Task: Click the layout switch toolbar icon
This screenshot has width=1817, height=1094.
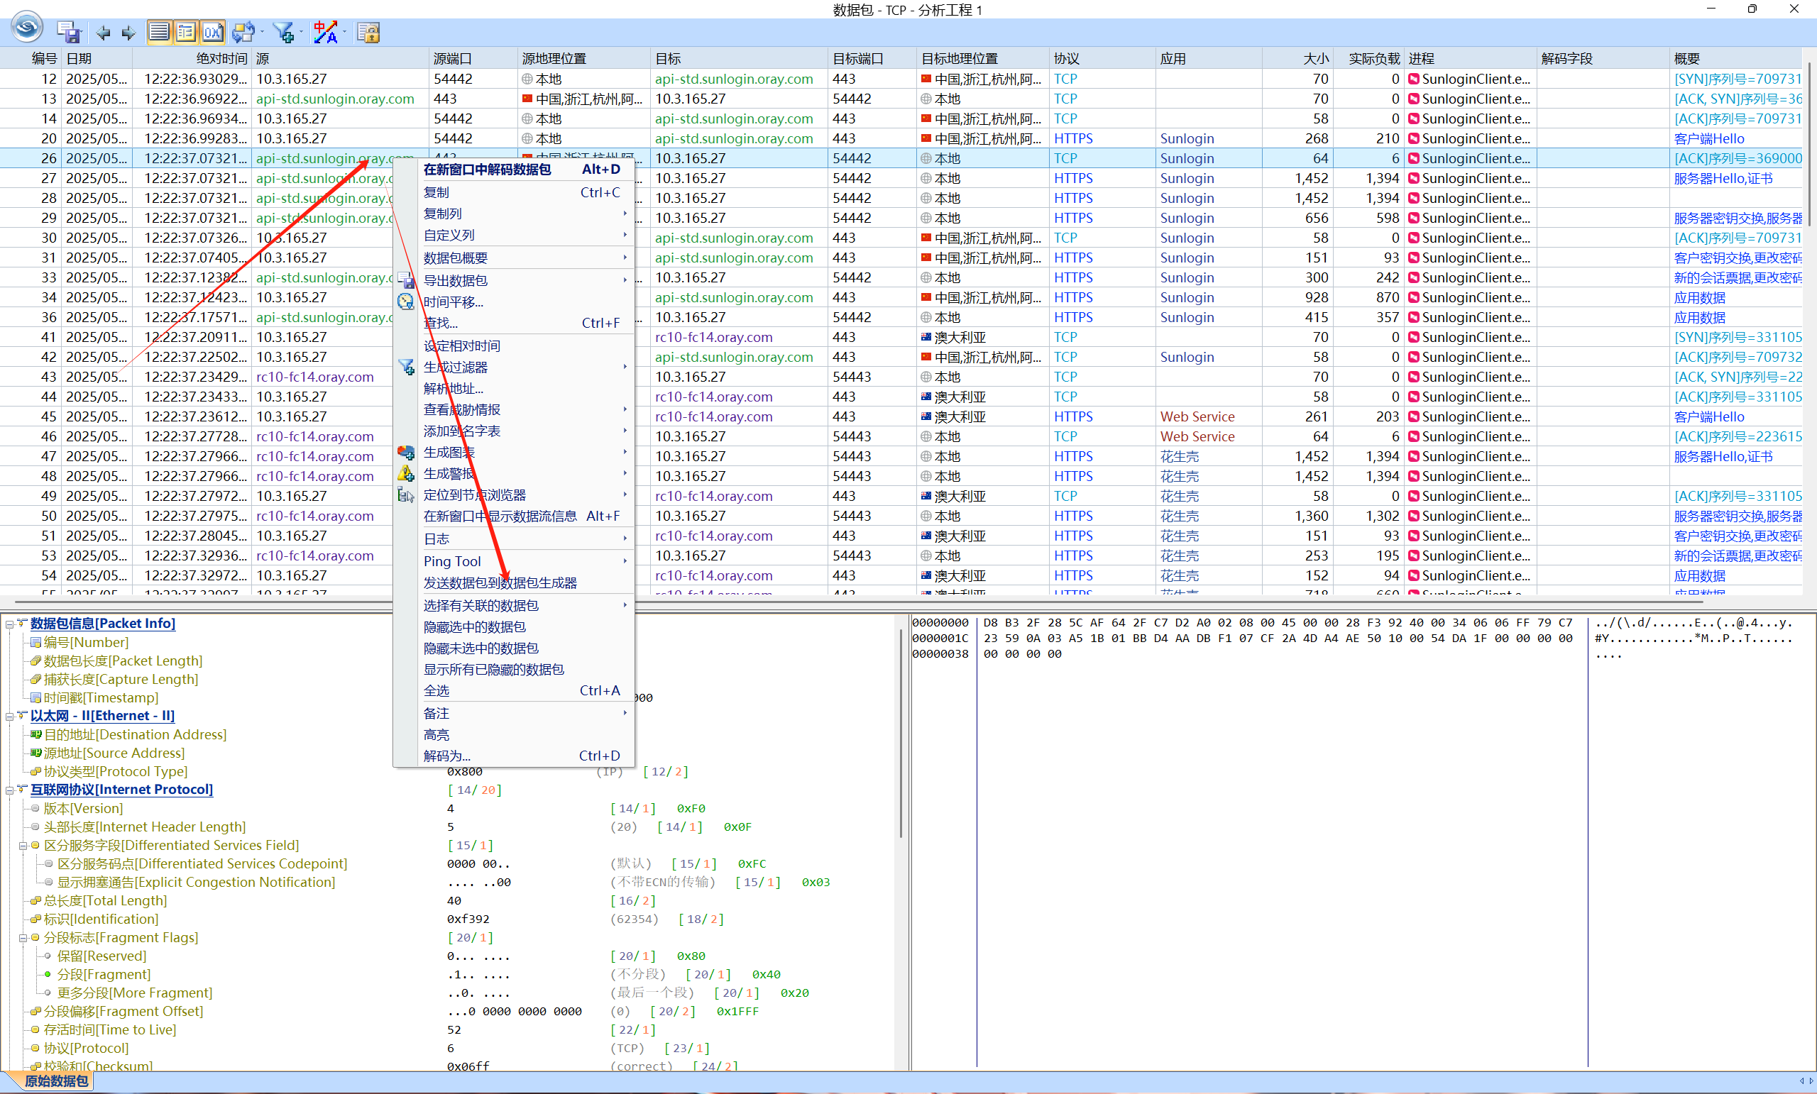Action: pyautogui.click(x=243, y=33)
